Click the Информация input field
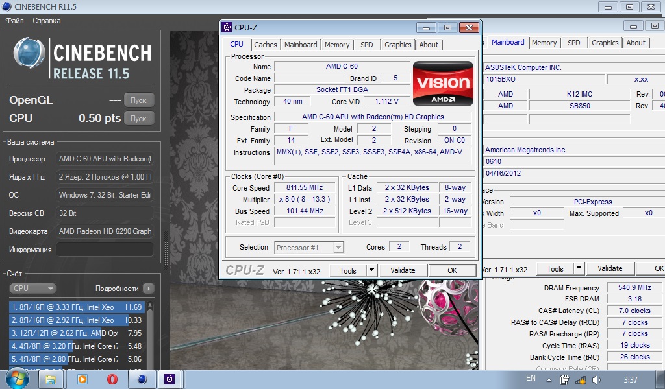 tap(105, 250)
